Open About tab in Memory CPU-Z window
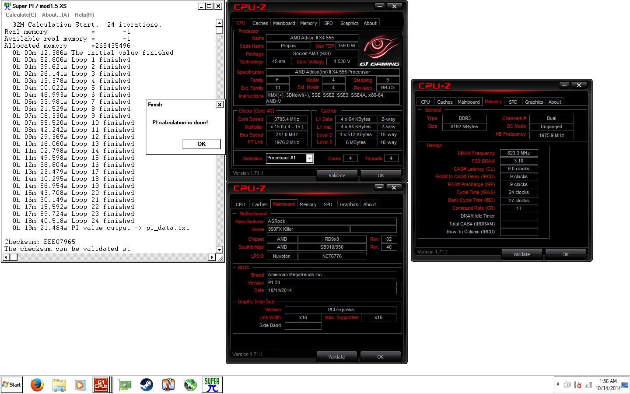This screenshot has height=394, width=630. click(x=555, y=102)
